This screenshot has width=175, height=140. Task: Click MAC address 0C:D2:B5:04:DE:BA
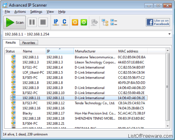pyautogui.click(x=132, y=57)
